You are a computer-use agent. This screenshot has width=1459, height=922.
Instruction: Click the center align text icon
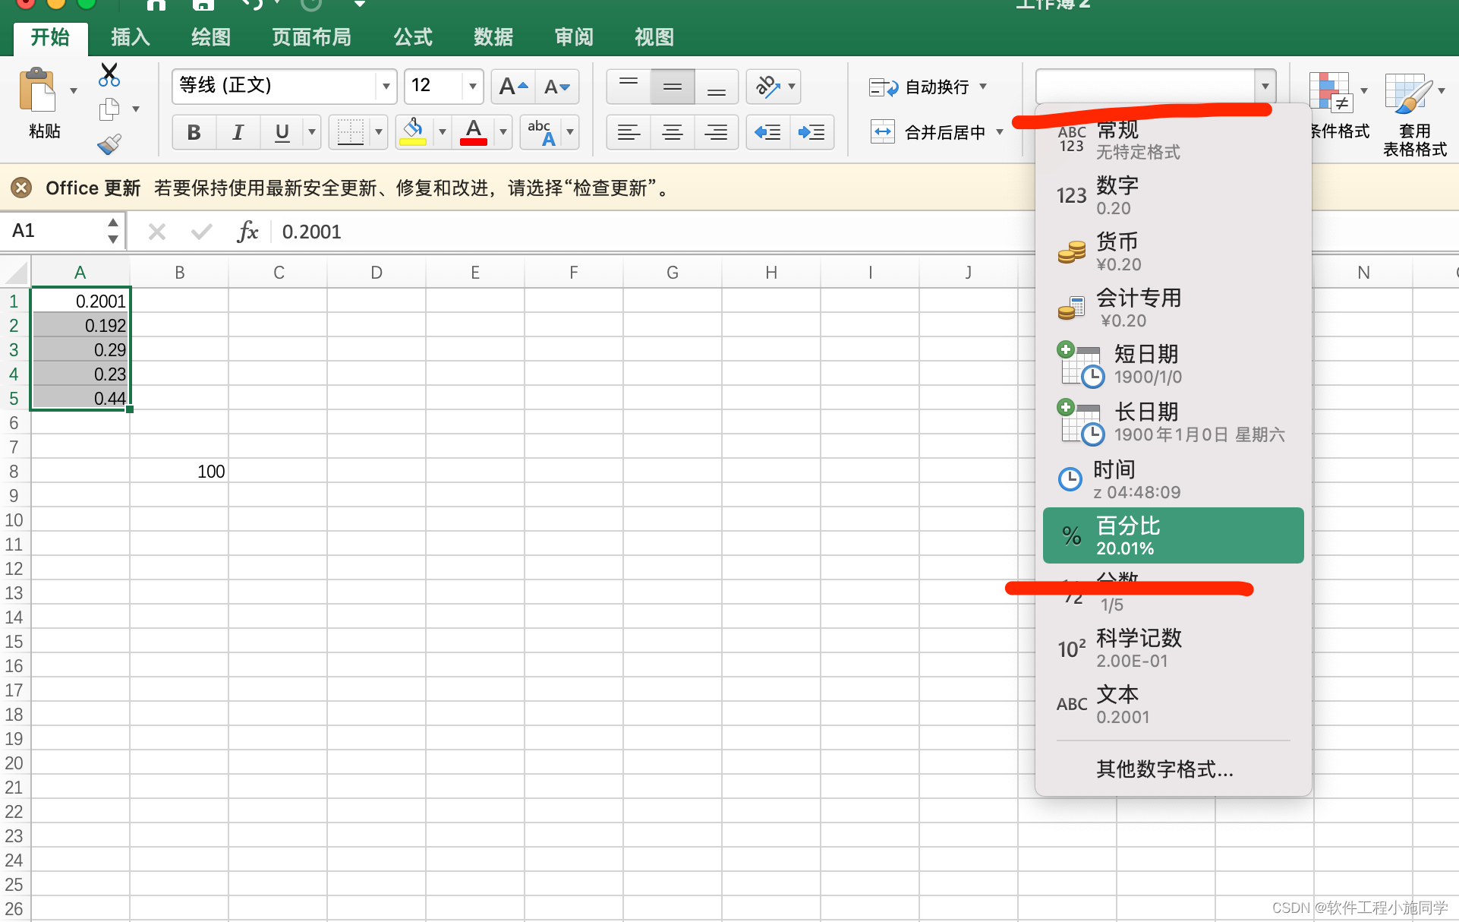click(672, 133)
